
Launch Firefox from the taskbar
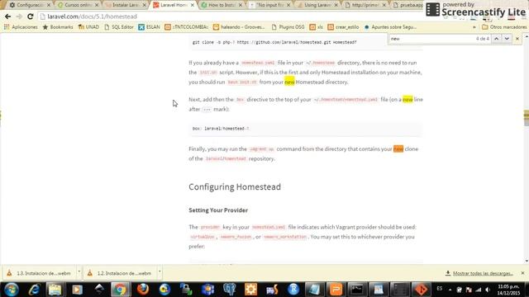click(x=143, y=290)
